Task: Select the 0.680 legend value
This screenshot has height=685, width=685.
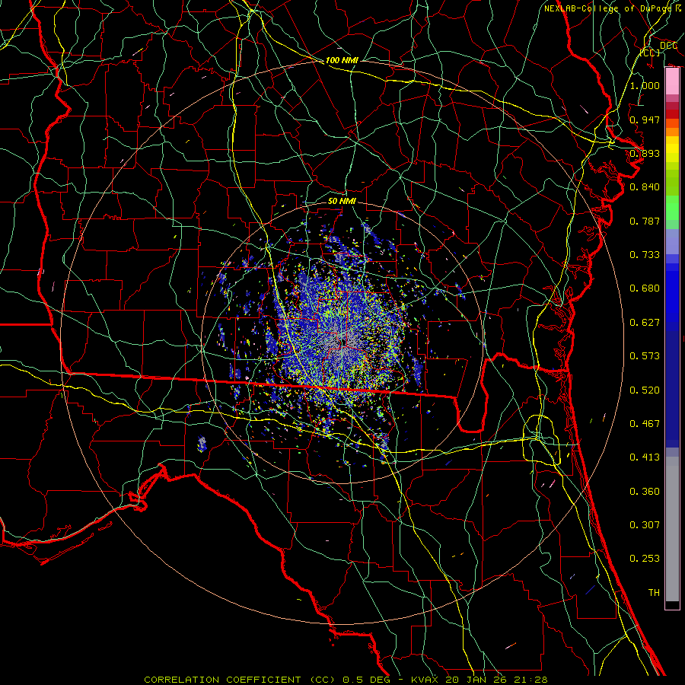Action: (x=645, y=288)
